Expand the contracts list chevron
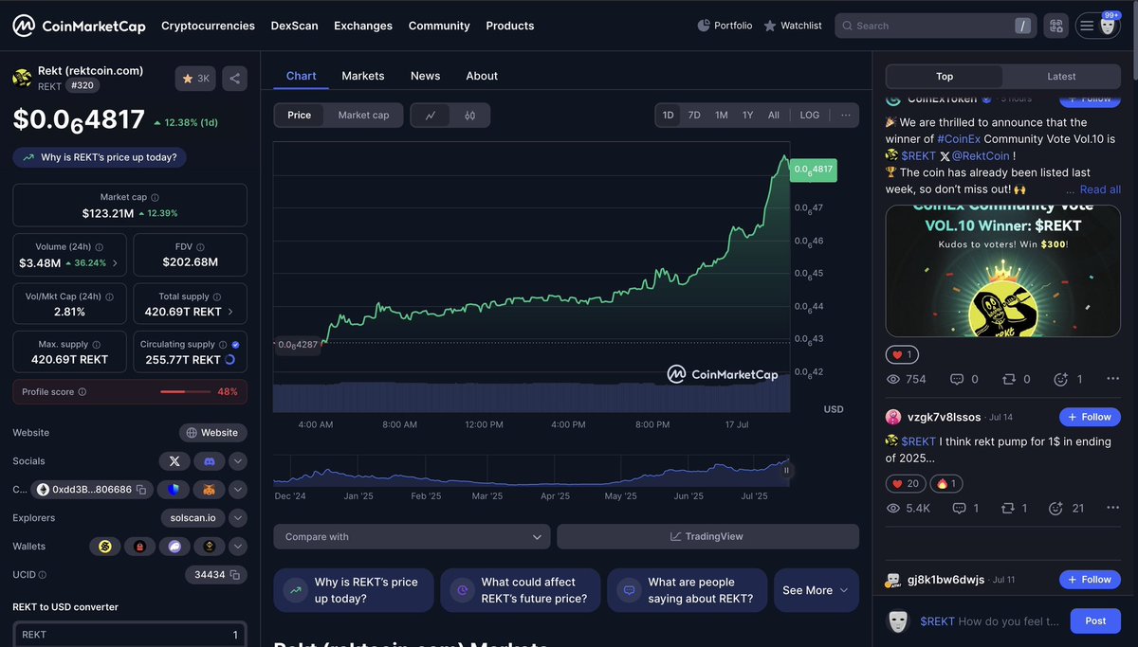Viewport: 1138px width, 647px height. pos(238,490)
